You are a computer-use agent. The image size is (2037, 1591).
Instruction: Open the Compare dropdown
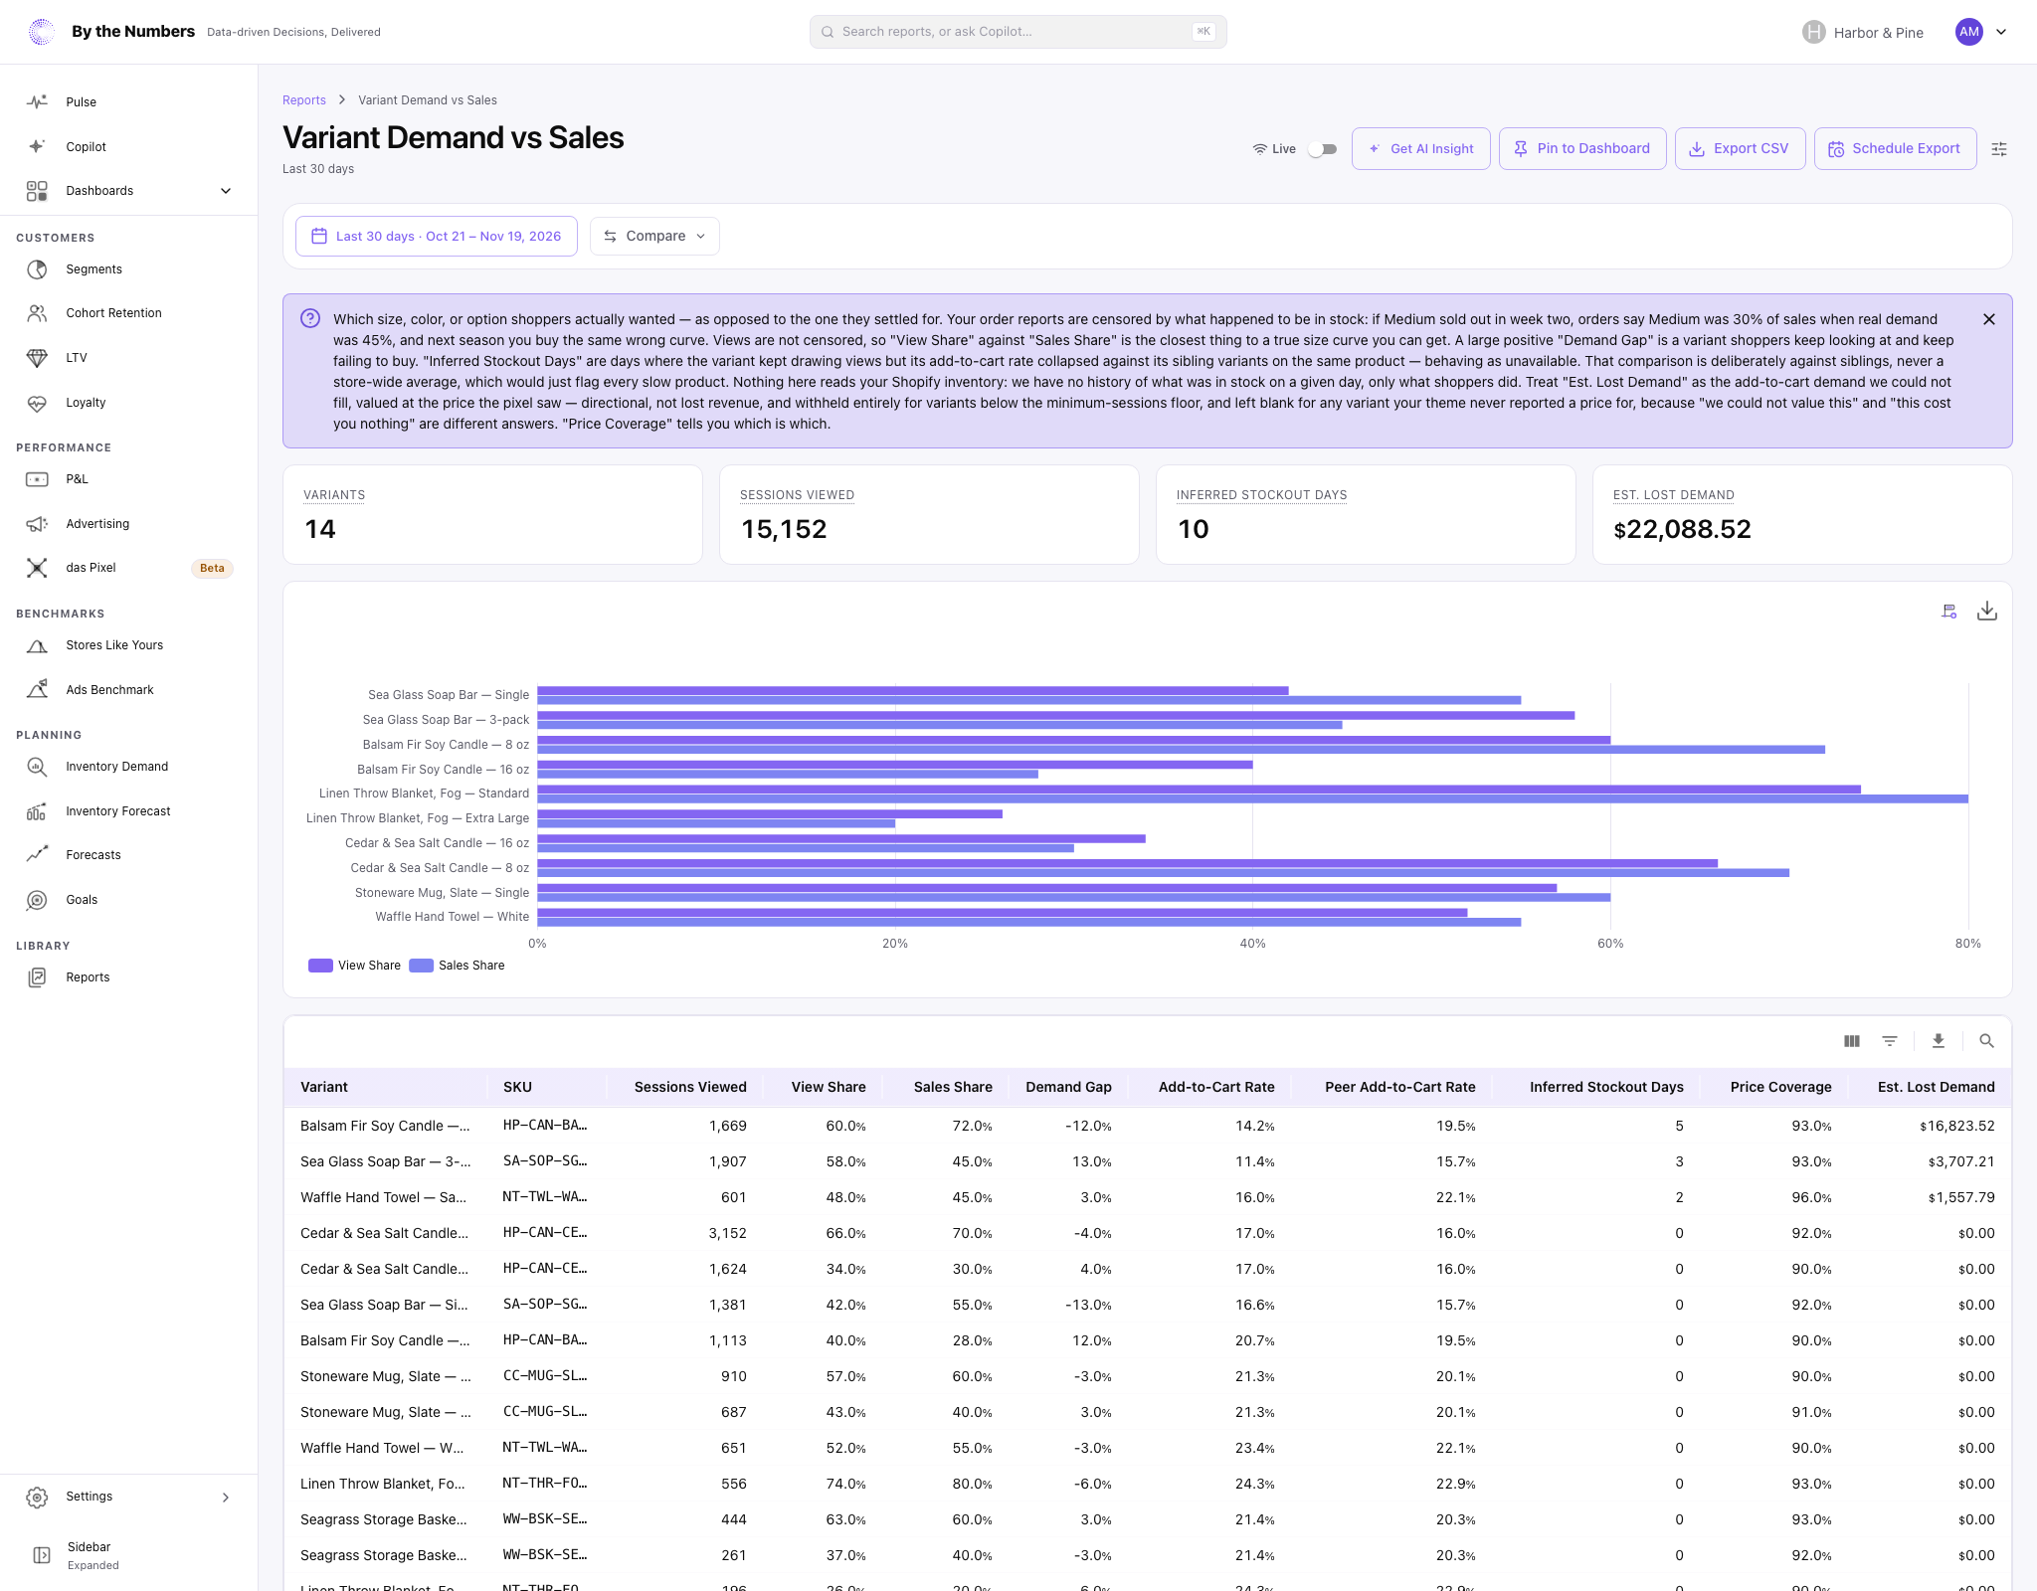click(654, 237)
